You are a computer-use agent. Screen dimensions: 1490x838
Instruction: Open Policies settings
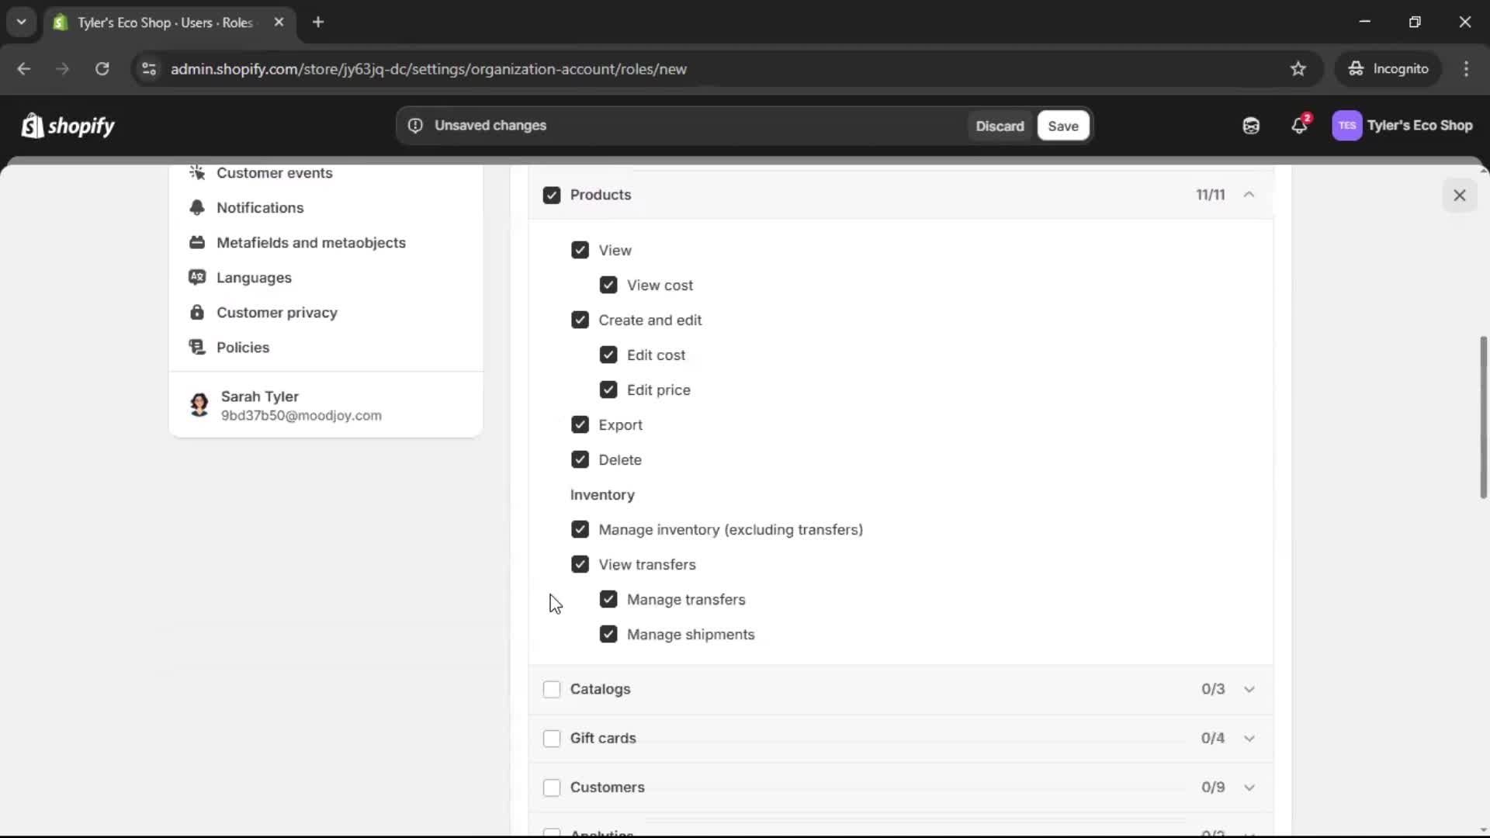click(x=244, y=347)
